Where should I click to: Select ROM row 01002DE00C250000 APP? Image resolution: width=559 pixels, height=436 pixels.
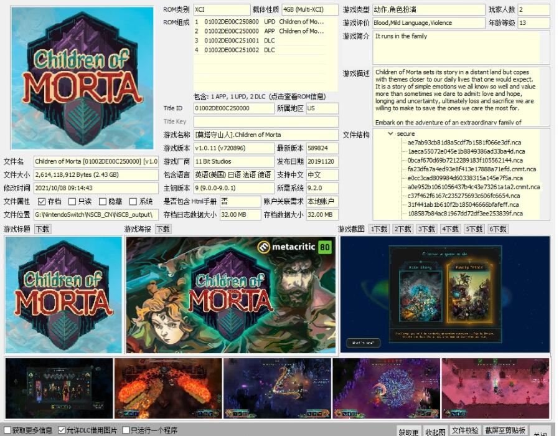[260, 31]
